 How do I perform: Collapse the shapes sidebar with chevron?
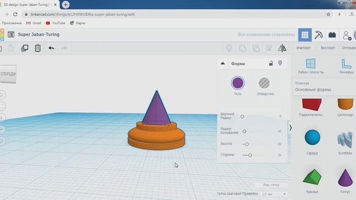coord(290,128)
